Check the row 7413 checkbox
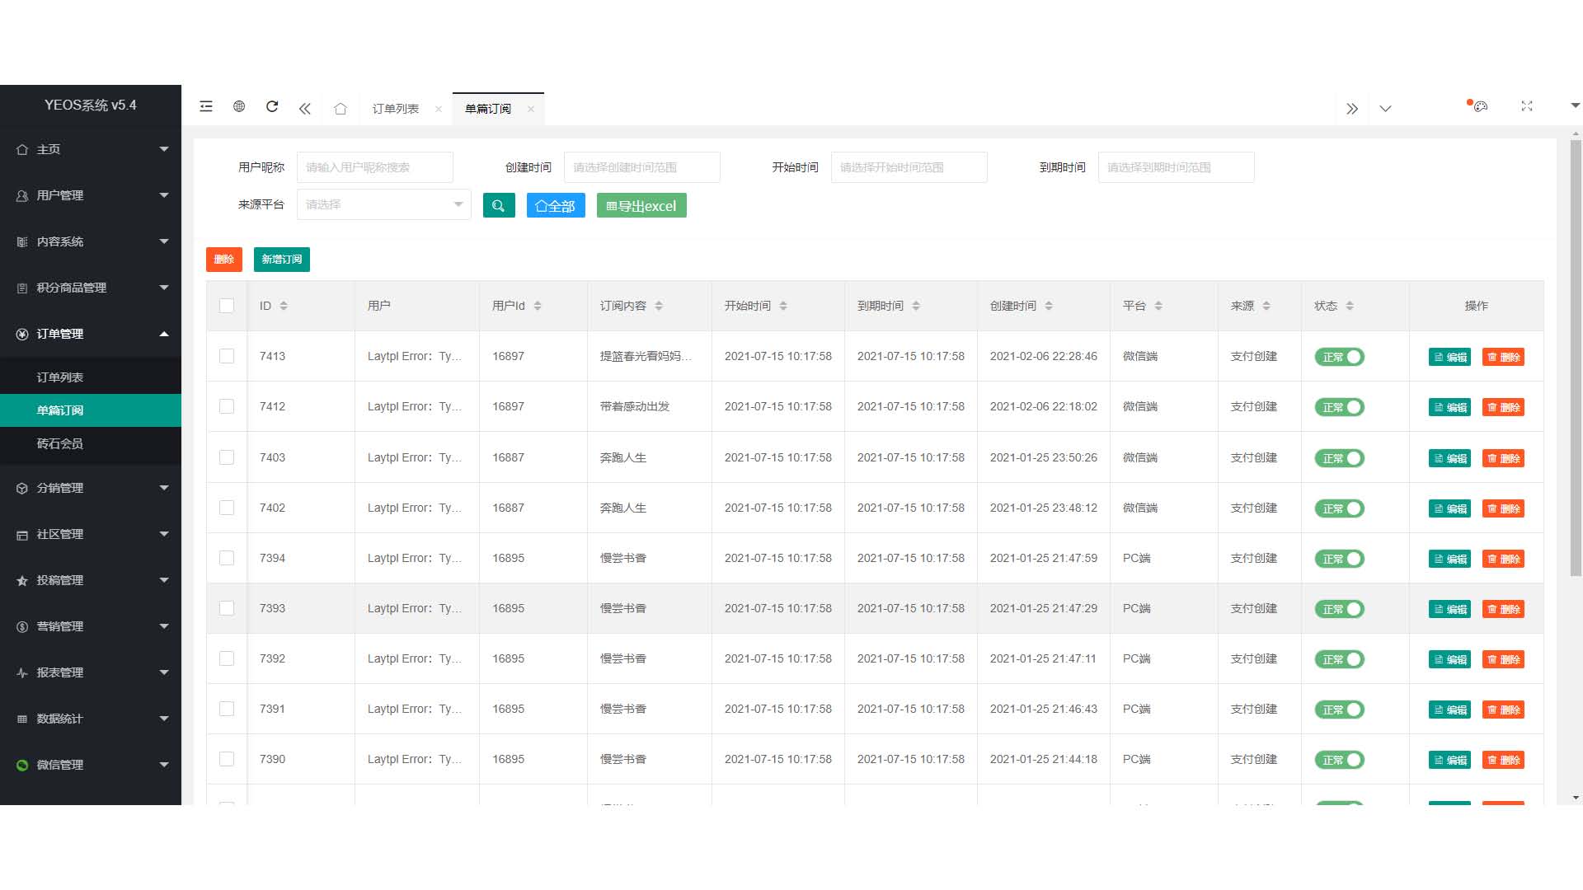The height and width of the screenshot is (890, 1583). pos(227,356)
